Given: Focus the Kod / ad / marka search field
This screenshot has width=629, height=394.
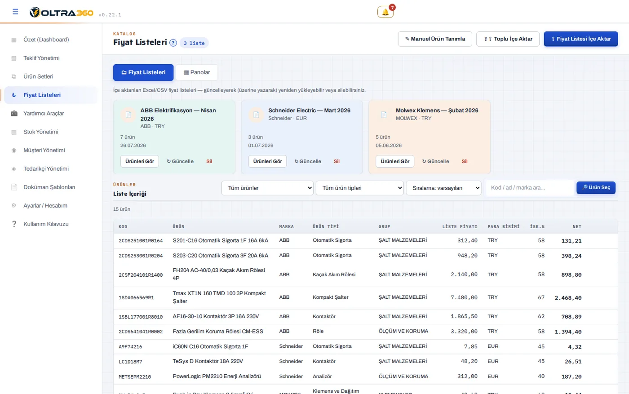Looking at the screenshot, I should (529, 188).
